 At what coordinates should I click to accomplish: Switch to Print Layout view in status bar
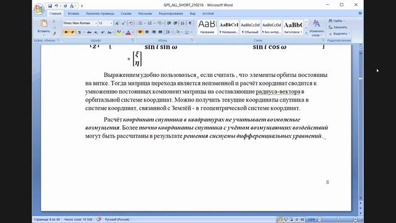tap(280, 219)
